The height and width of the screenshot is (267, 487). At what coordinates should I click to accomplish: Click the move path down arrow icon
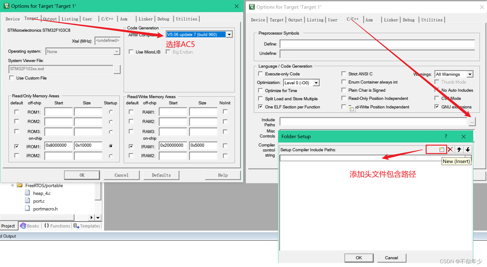[x=468, y=149]
